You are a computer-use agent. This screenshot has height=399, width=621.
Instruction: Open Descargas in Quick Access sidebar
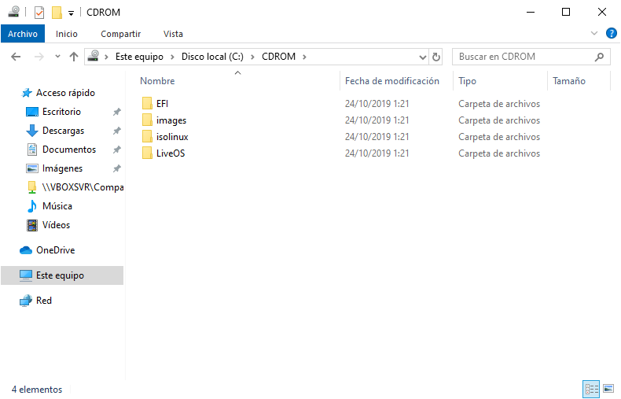(x=63, y=131)
